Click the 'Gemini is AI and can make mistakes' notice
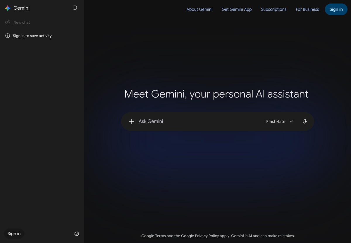 [263, 236]
